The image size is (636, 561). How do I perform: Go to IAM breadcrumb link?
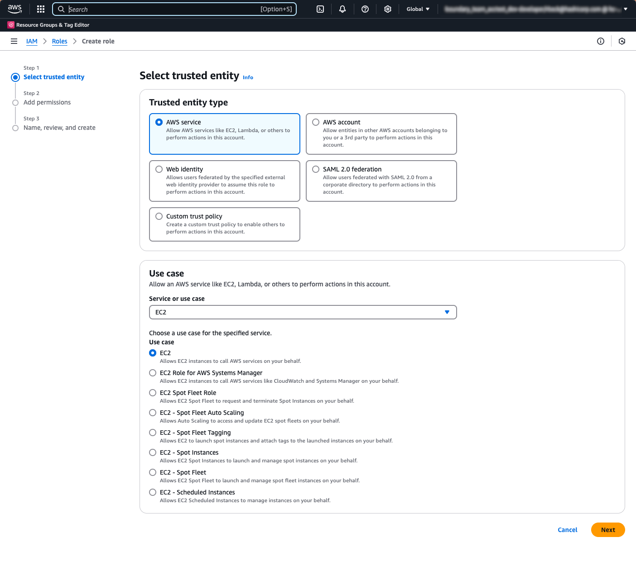click(32, 41)
